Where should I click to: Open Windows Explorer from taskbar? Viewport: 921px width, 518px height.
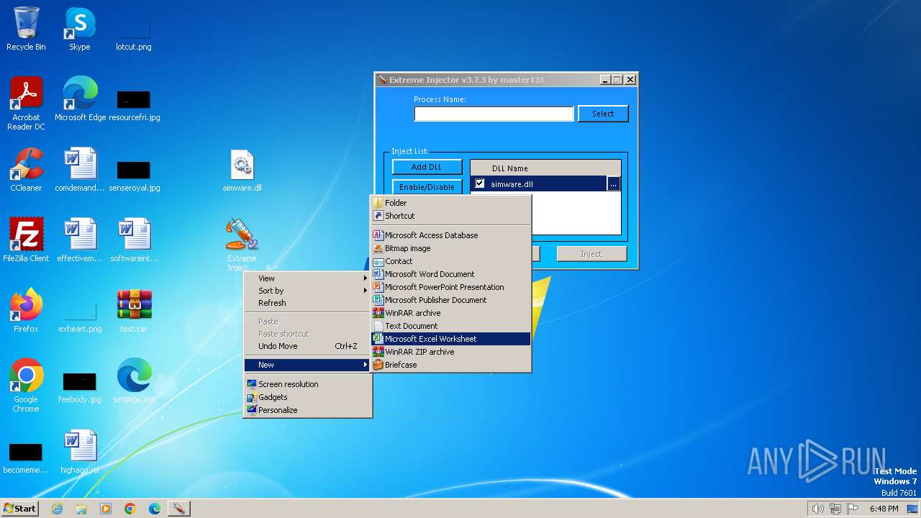coord(81,509)
